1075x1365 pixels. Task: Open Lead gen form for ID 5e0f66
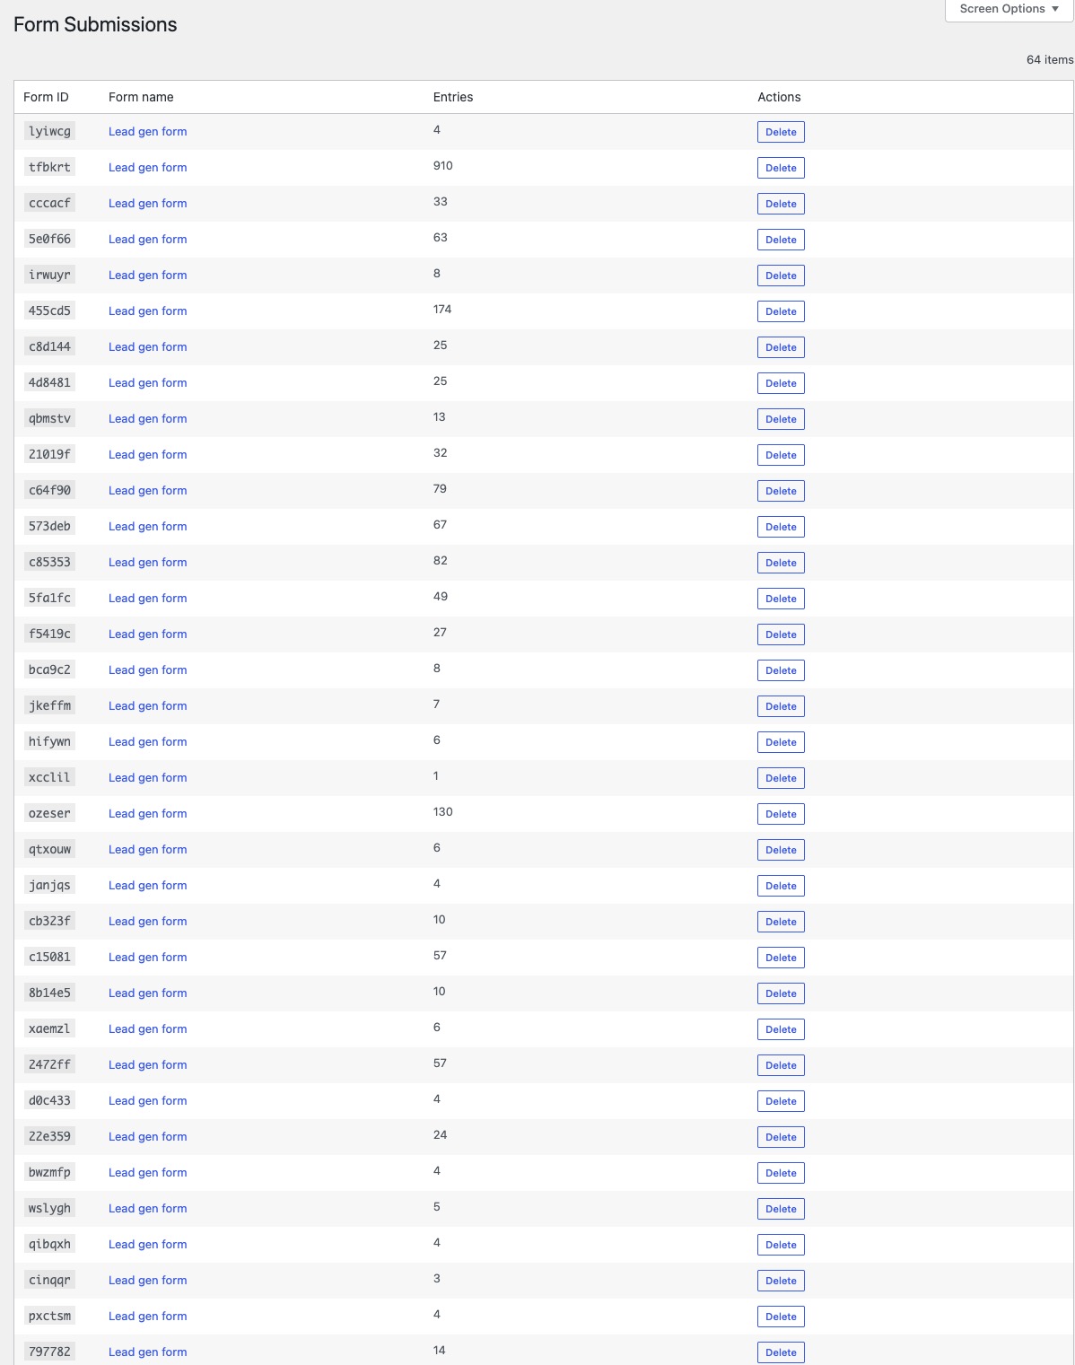148,240
